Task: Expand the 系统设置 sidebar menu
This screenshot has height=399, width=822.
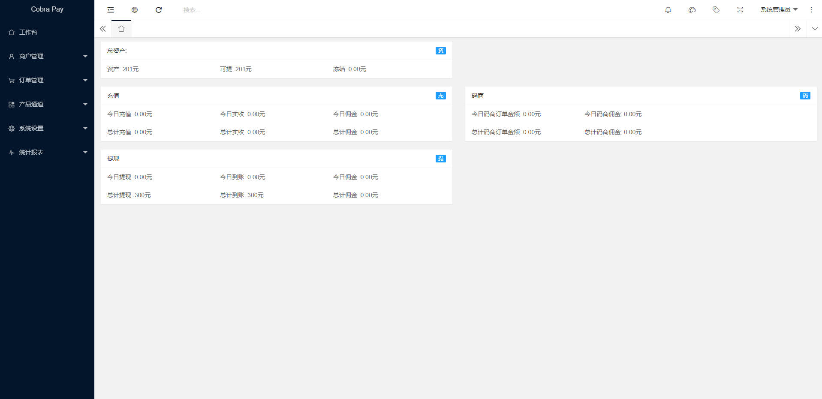Action: 47,128
